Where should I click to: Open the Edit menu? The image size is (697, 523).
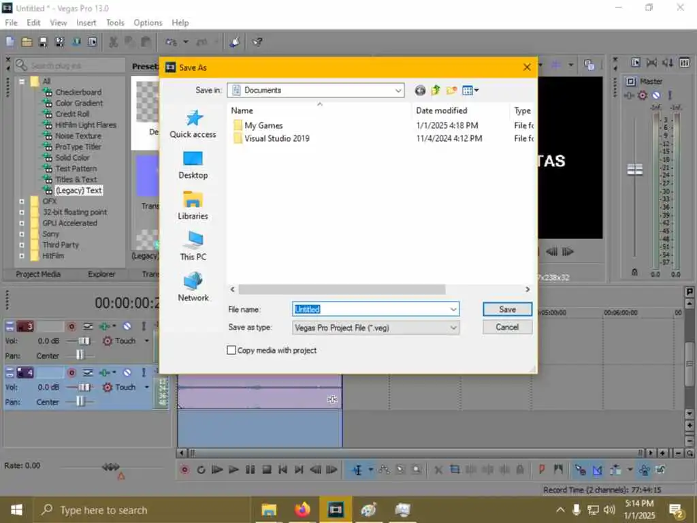coord(33,22)
